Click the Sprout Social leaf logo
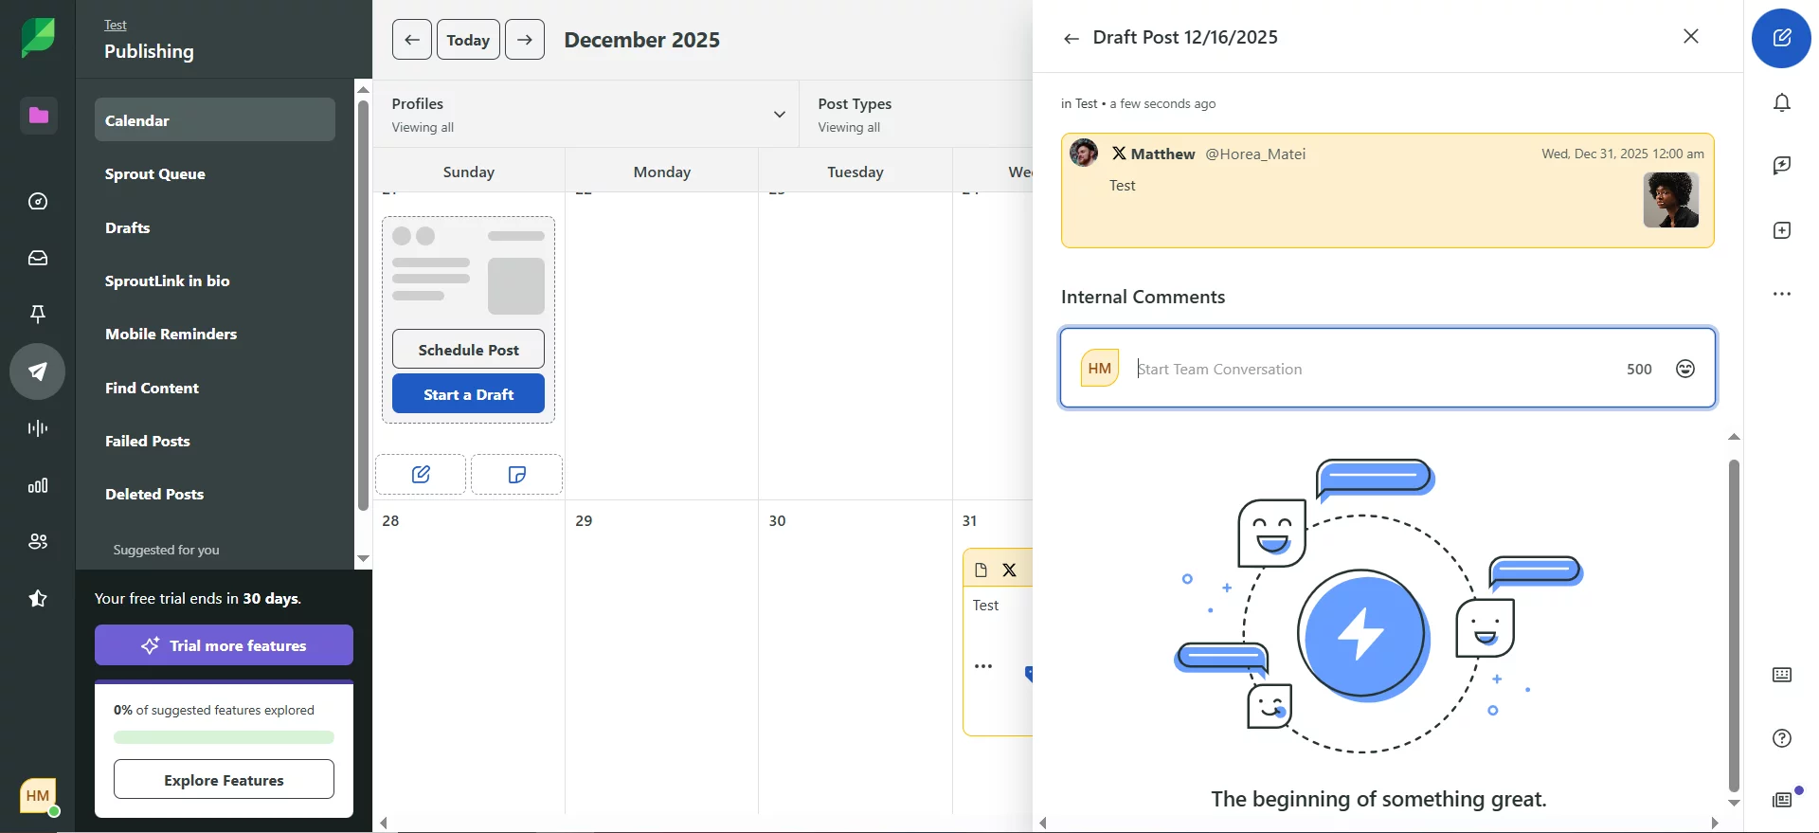 tap(38, 38)
